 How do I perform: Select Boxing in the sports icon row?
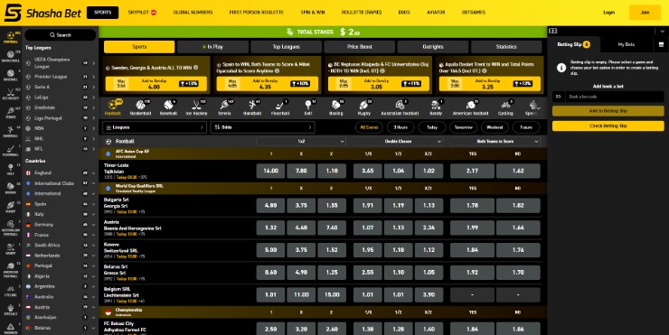(x=335, y=107)
